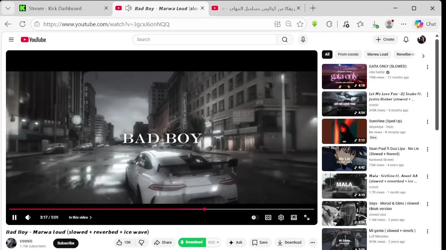This screenshot has height=250, width=446.
Task: Open the YouTube hamburger guide menu
Action: point(11,40)
